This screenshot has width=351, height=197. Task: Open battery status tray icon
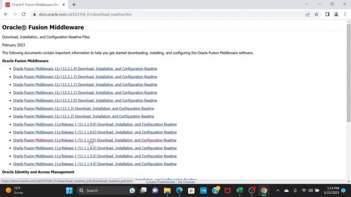pos(317,190)
